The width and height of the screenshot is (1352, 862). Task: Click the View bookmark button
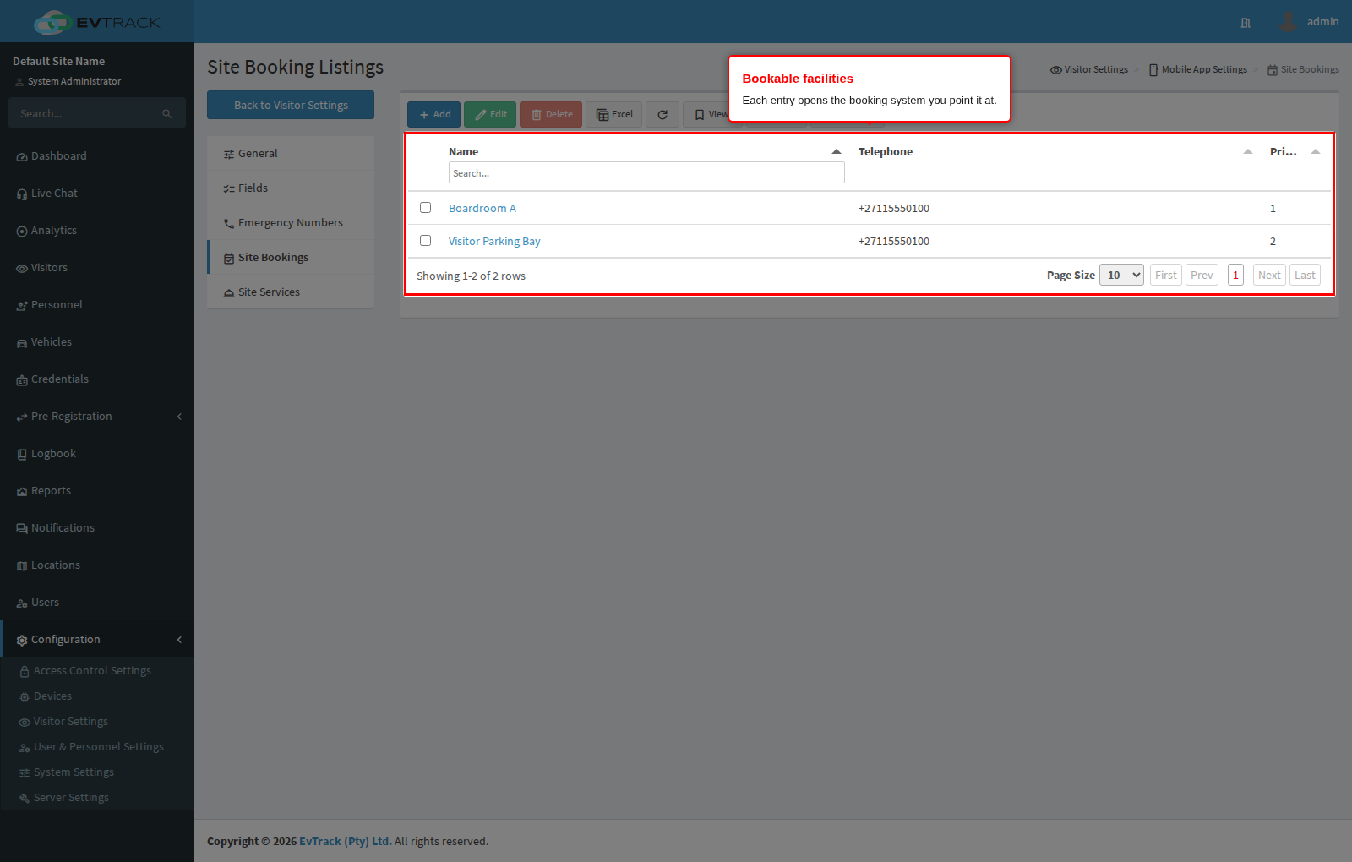(x=706, y=114)
